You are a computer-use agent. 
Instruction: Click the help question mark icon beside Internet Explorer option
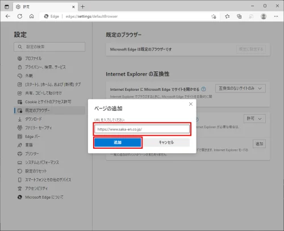(x=203, y=89)
